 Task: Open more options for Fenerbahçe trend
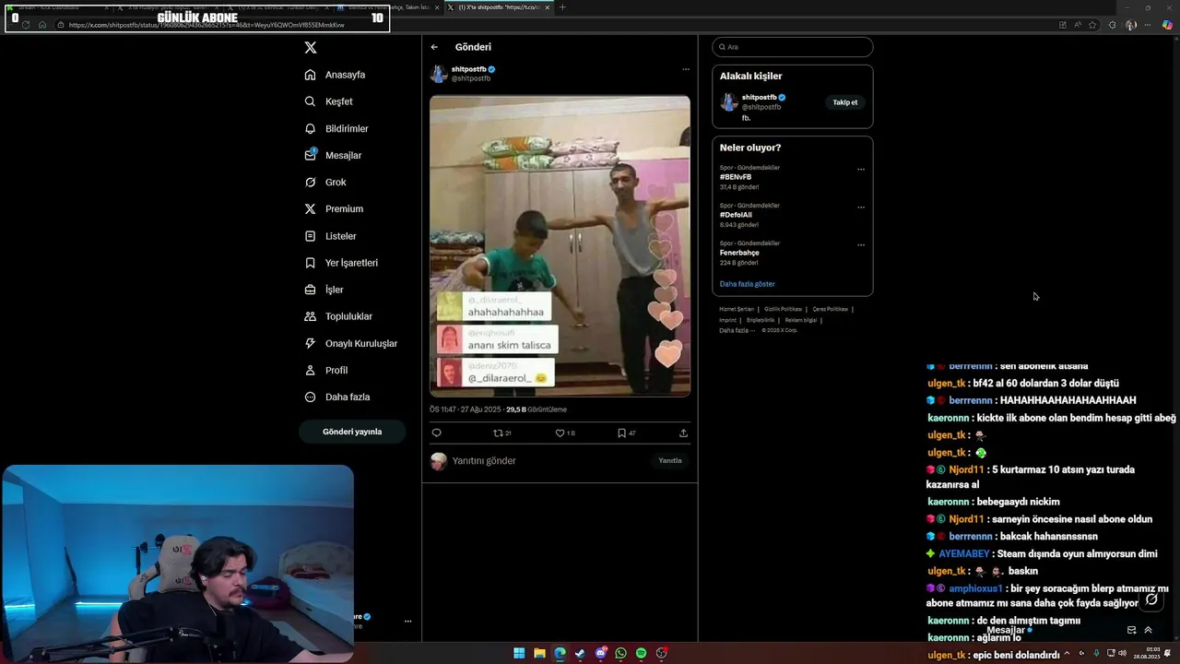click(x=861, y=244)
